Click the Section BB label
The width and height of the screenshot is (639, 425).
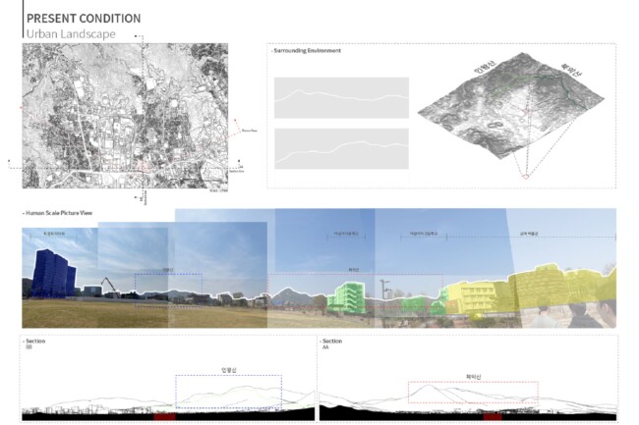(35, 344)
